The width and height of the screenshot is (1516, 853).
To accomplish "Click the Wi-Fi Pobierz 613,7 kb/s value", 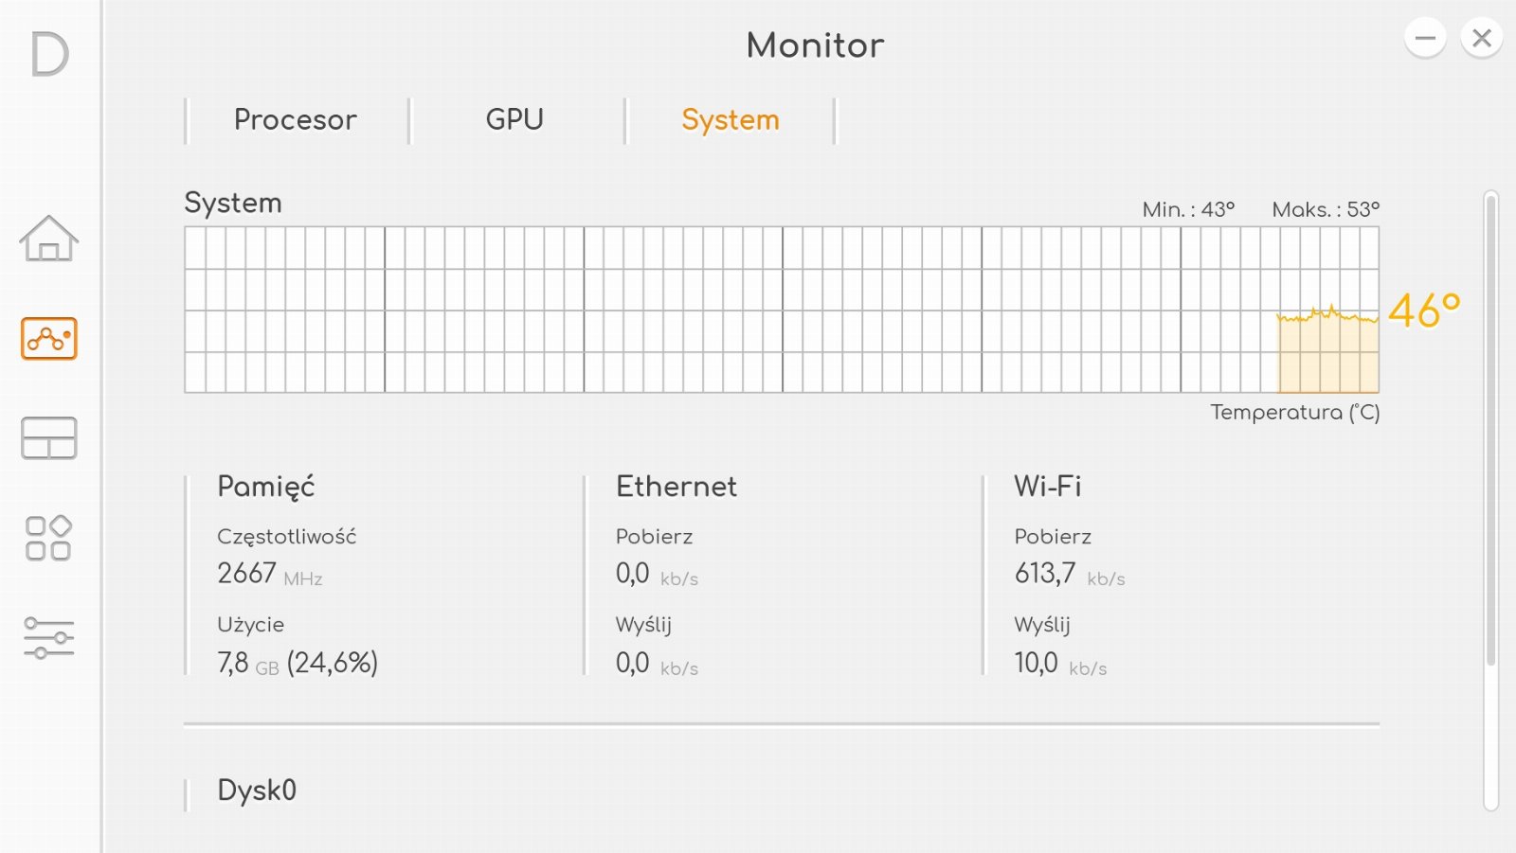I will pyautogui.click(x=1070, y=574).
